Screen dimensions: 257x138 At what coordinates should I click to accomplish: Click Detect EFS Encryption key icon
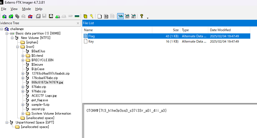92,16
